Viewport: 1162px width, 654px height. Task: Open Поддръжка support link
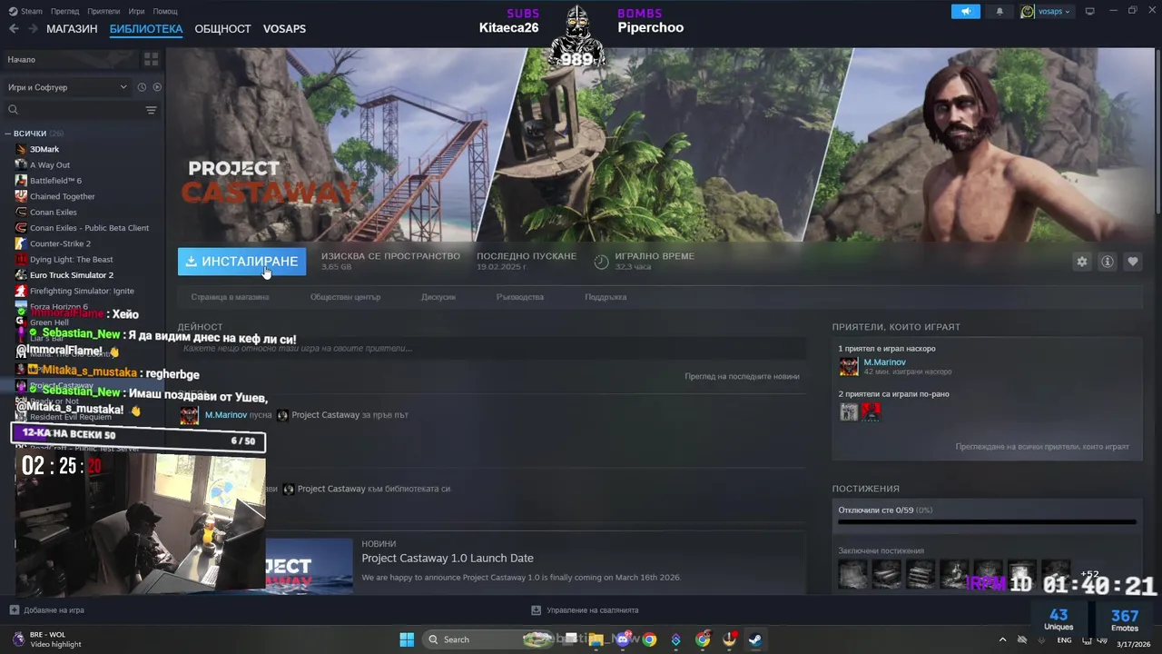click(606, 297)
